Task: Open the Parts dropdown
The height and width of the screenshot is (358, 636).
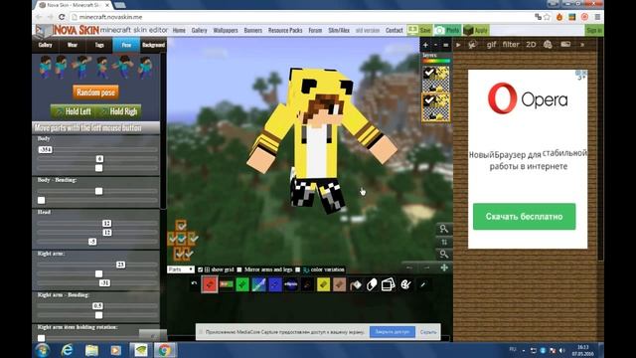Action: click(x=181, y=269)
